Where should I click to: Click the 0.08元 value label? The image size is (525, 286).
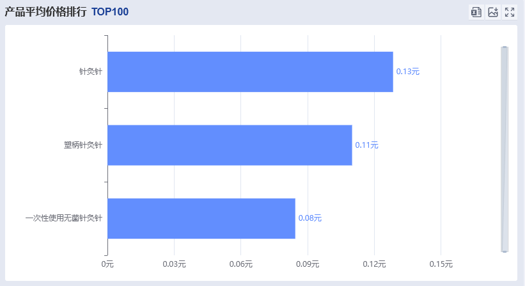click(310, 218)
